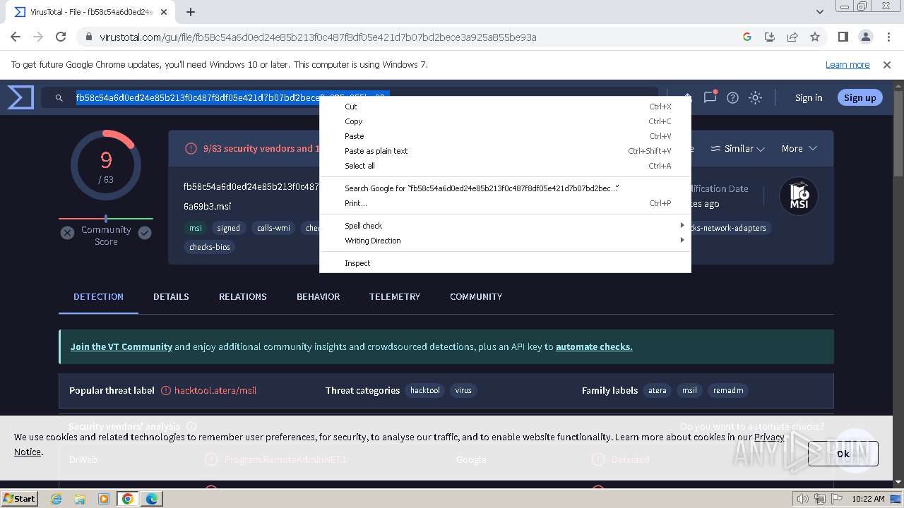Click the automate checks link
This screenshot has height=508, width=904.
[594, 346]
